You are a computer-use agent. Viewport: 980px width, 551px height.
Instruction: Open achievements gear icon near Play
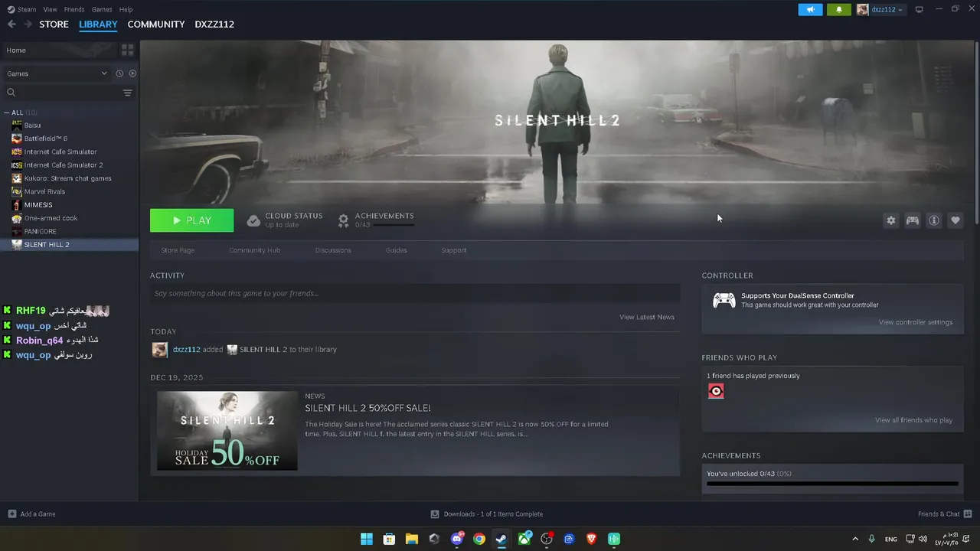(344, 220)
